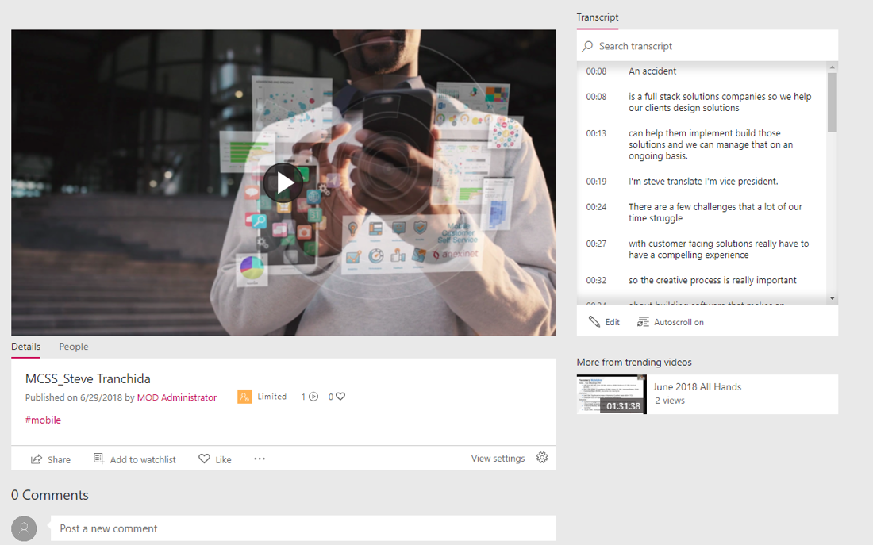Click the "0 Comments" heading
Viewport: 873px width, 545px height.
49,495
